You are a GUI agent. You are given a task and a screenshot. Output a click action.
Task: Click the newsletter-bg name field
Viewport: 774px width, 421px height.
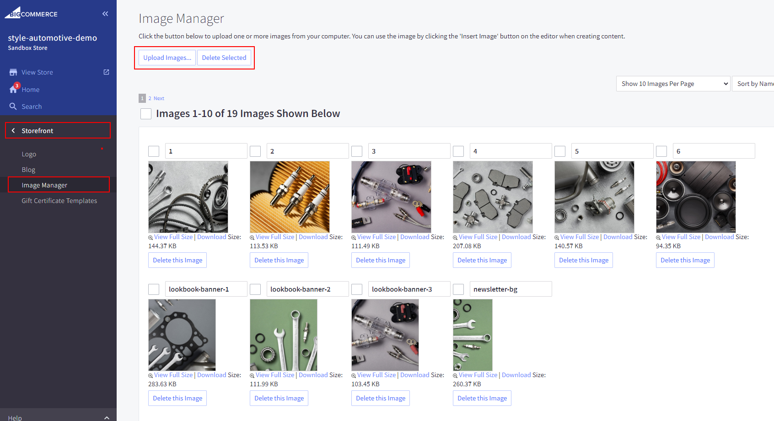point(511,289)
